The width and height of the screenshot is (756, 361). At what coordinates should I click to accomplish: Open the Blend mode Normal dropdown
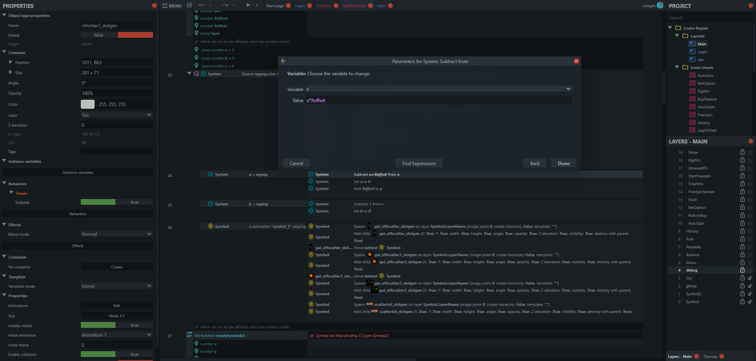click(x=117, y=234)
